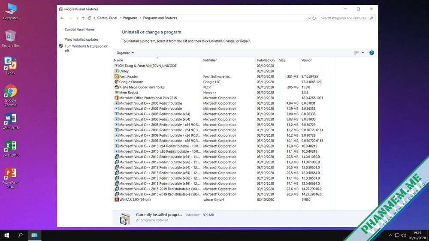Select the Excel 2016 desktop shortcut

click(x=10, y=148)
